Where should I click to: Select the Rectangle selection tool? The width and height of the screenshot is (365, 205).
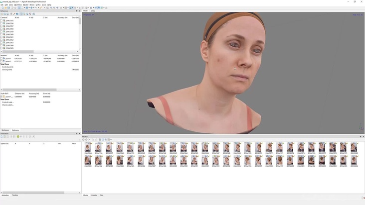[x=22, y=7]
